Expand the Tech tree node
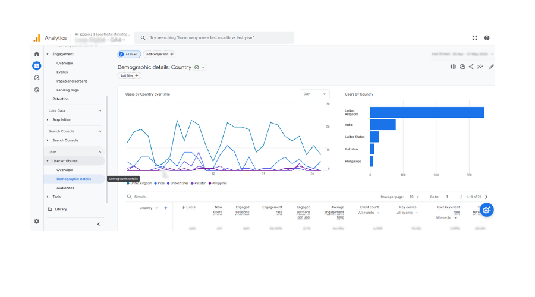The image size is (535, 297). (48, 197)
